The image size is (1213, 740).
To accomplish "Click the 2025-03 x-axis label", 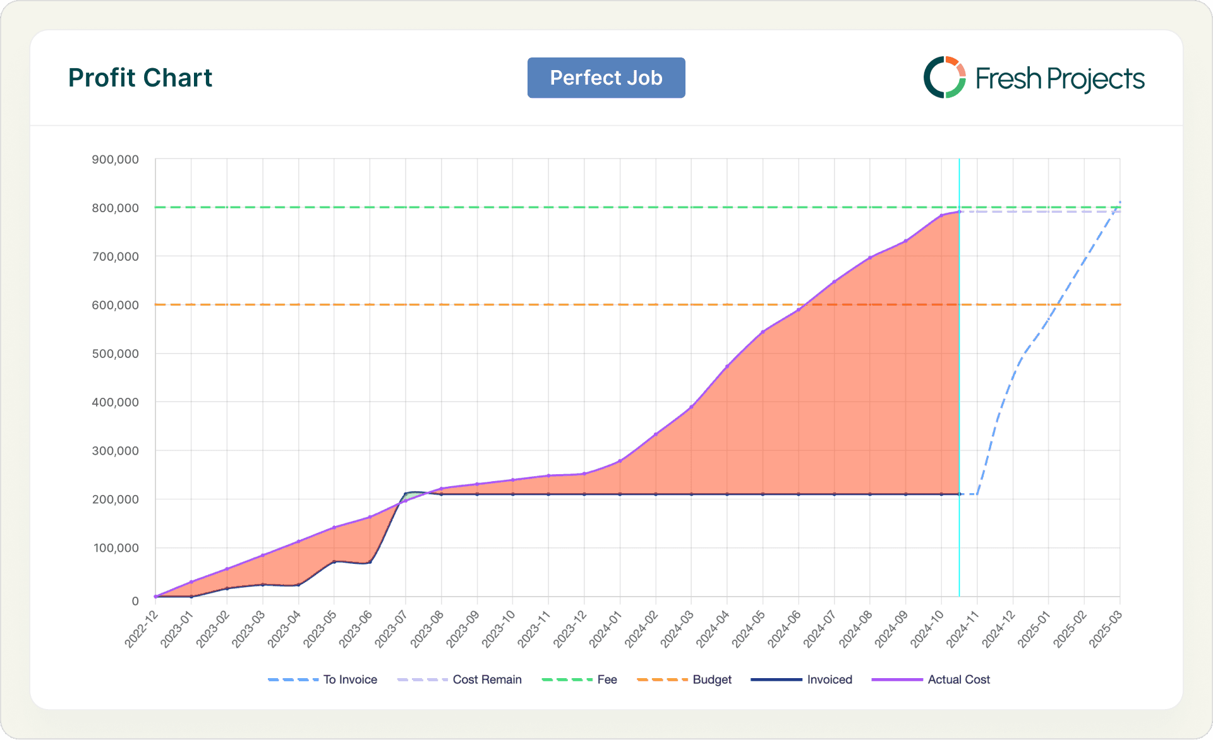I will (x=1106, y=628).
